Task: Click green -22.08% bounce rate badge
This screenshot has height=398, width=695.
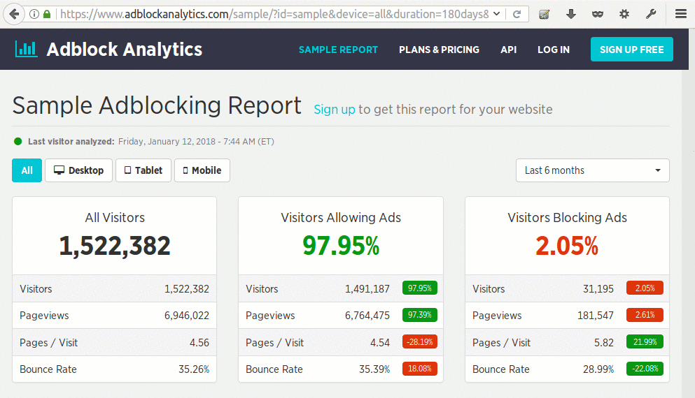Action: (645, 369)
